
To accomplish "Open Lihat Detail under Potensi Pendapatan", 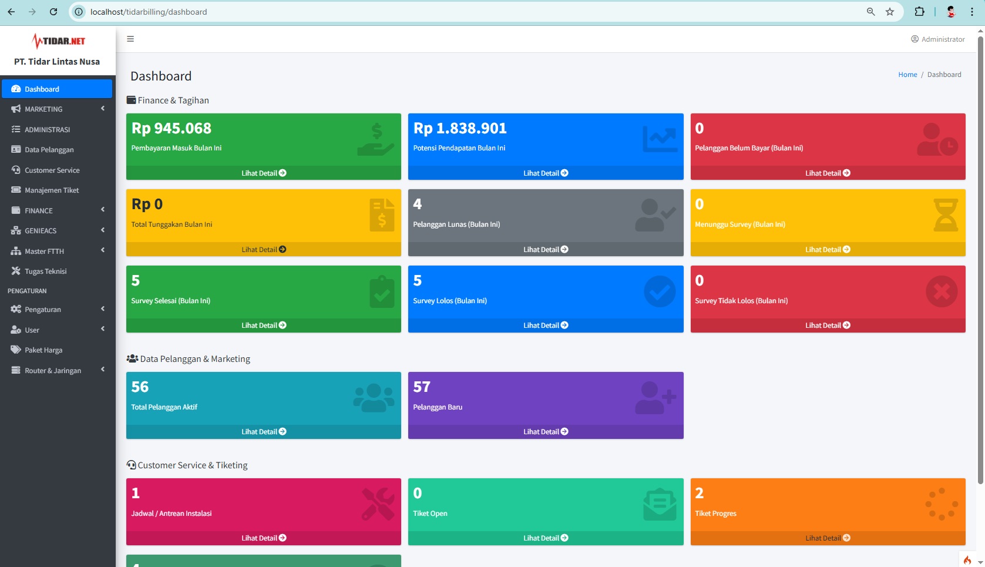I will [x=546, y=173].
